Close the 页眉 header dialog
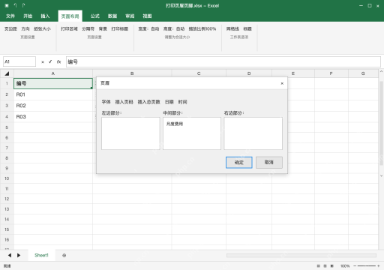Viewport: 384px width, 270px height. coord(282,83)
